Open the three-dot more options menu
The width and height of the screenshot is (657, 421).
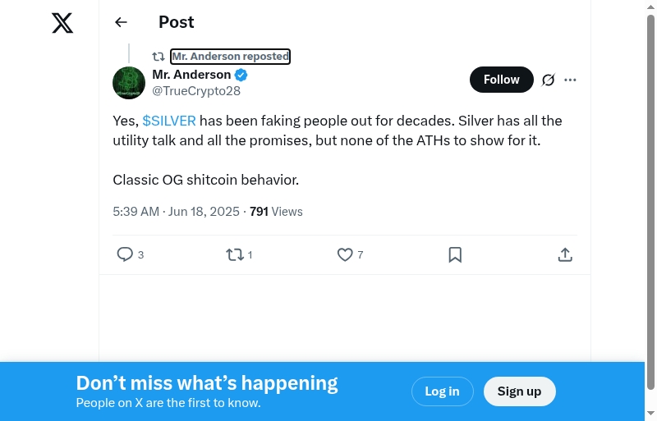pos(571,80)
